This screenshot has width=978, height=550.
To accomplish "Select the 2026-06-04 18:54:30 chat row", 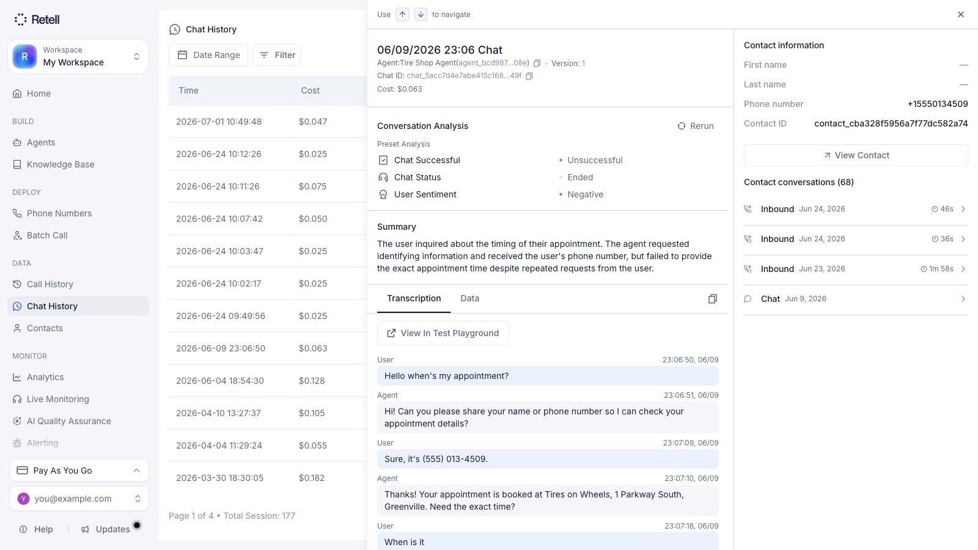I will (268, 381).
